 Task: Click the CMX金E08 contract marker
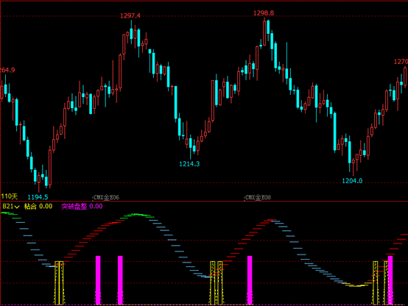tap(258, 197)
